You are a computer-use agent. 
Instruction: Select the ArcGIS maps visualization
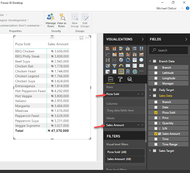tap(134, 71)
